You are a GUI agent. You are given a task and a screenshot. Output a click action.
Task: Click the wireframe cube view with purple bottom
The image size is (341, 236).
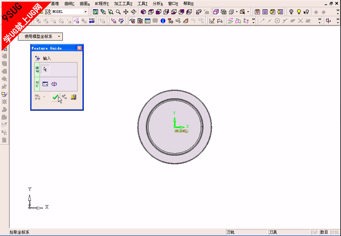(174, 12)
